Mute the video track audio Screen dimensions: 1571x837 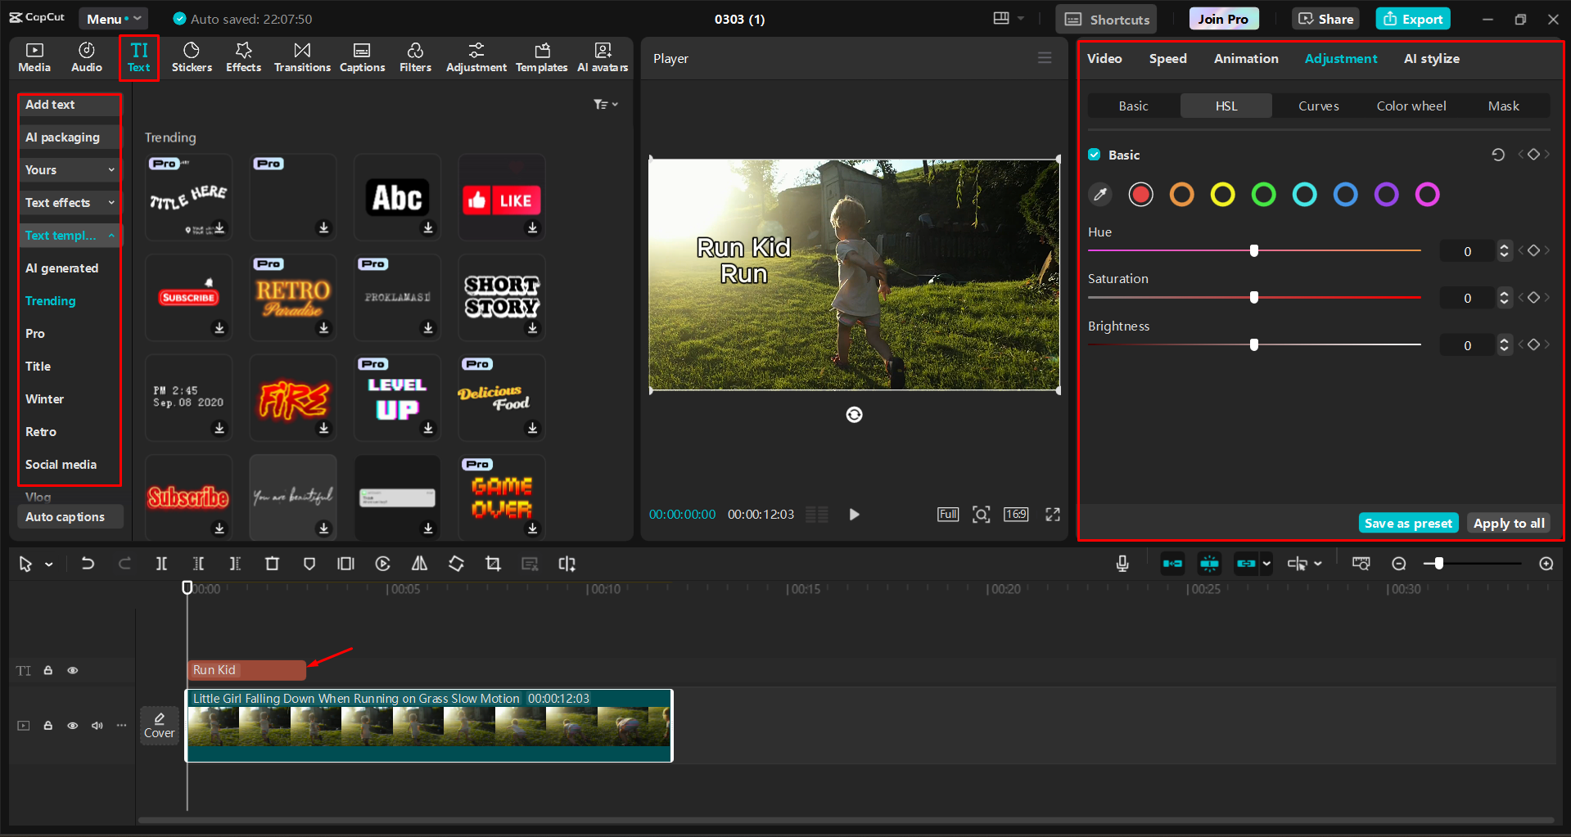click(97, 726)
